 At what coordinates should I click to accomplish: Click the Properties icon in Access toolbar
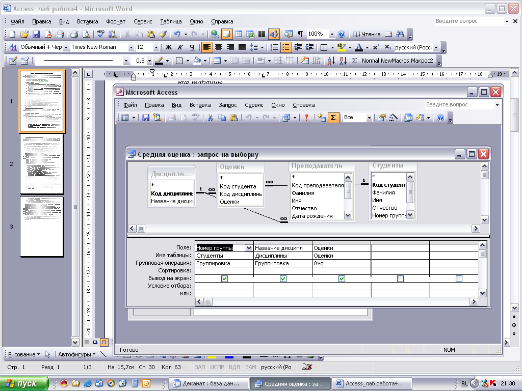(381, 118)
